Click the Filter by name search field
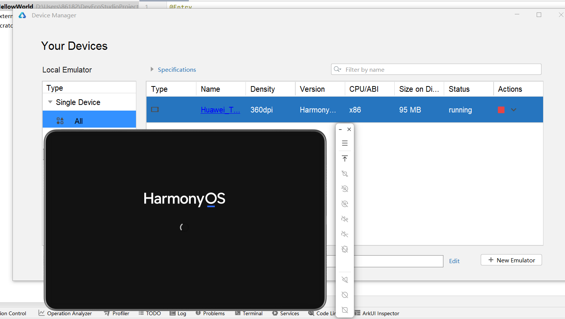This screenshot has width=565, height=319. coord(436,69)
